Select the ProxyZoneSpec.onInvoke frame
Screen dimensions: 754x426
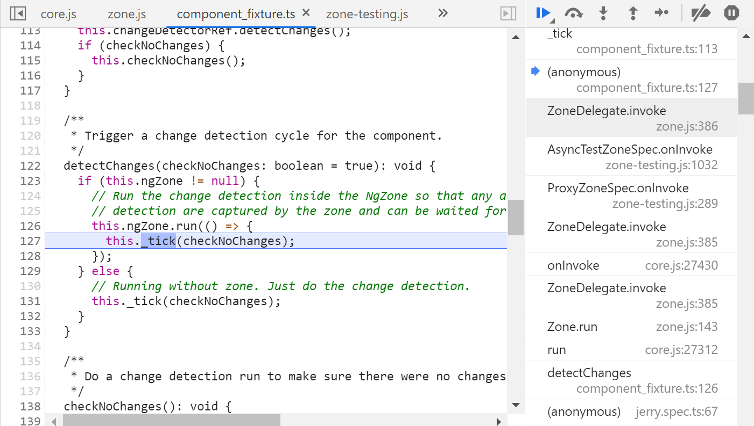click(631, 195)
